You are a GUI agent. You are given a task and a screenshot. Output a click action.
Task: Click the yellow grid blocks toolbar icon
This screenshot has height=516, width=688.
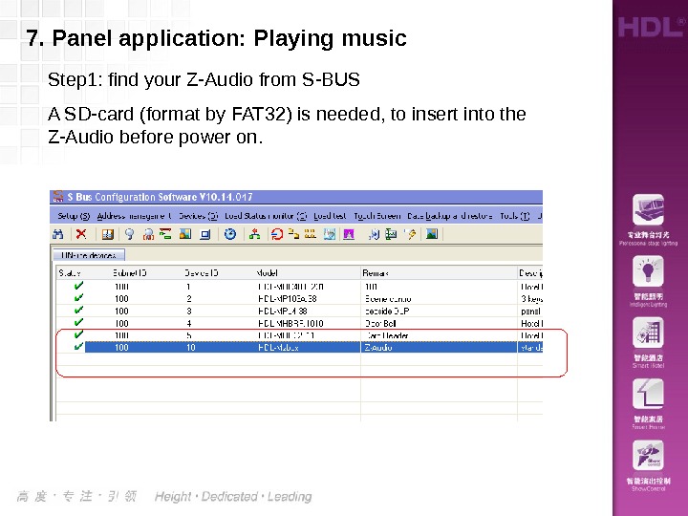[311, 234]
